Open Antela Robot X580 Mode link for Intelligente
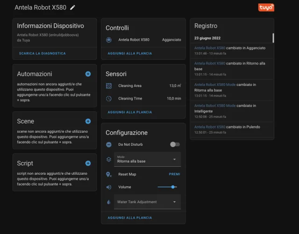Viewport: 299px width, 234px height. pyautogui.click(x=215, y=106)
